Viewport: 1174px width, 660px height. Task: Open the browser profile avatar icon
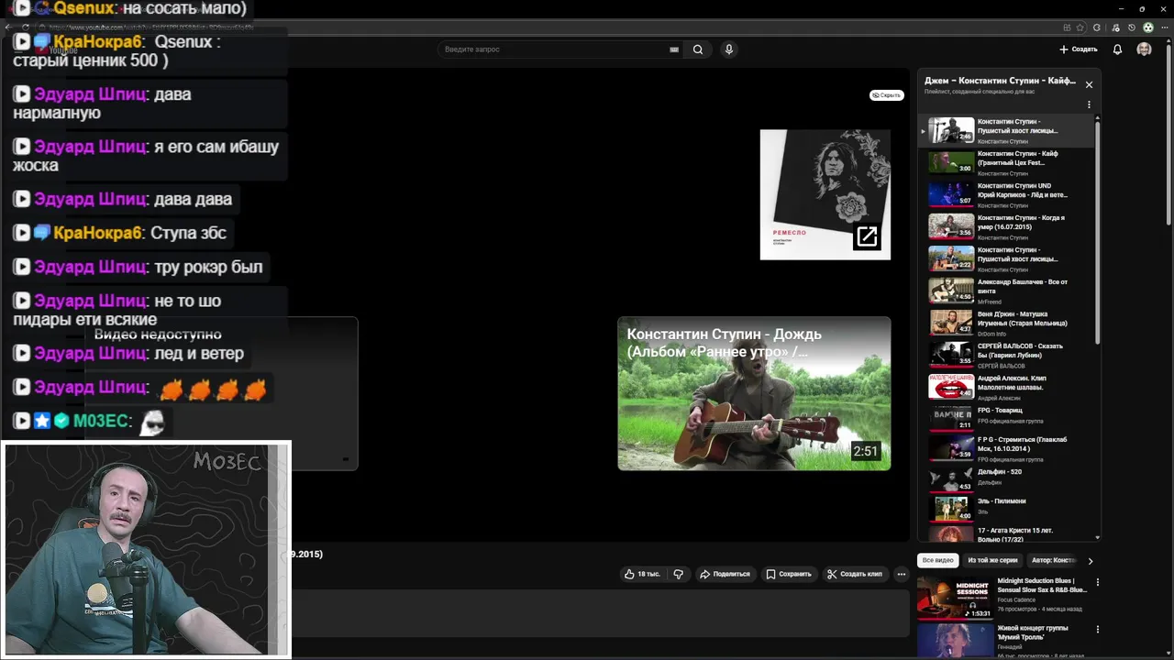point(1148,27)
